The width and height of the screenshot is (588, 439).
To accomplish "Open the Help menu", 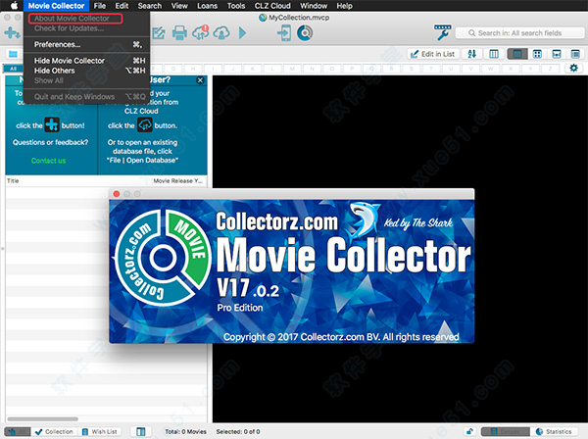I will click(x=344, y=6).
